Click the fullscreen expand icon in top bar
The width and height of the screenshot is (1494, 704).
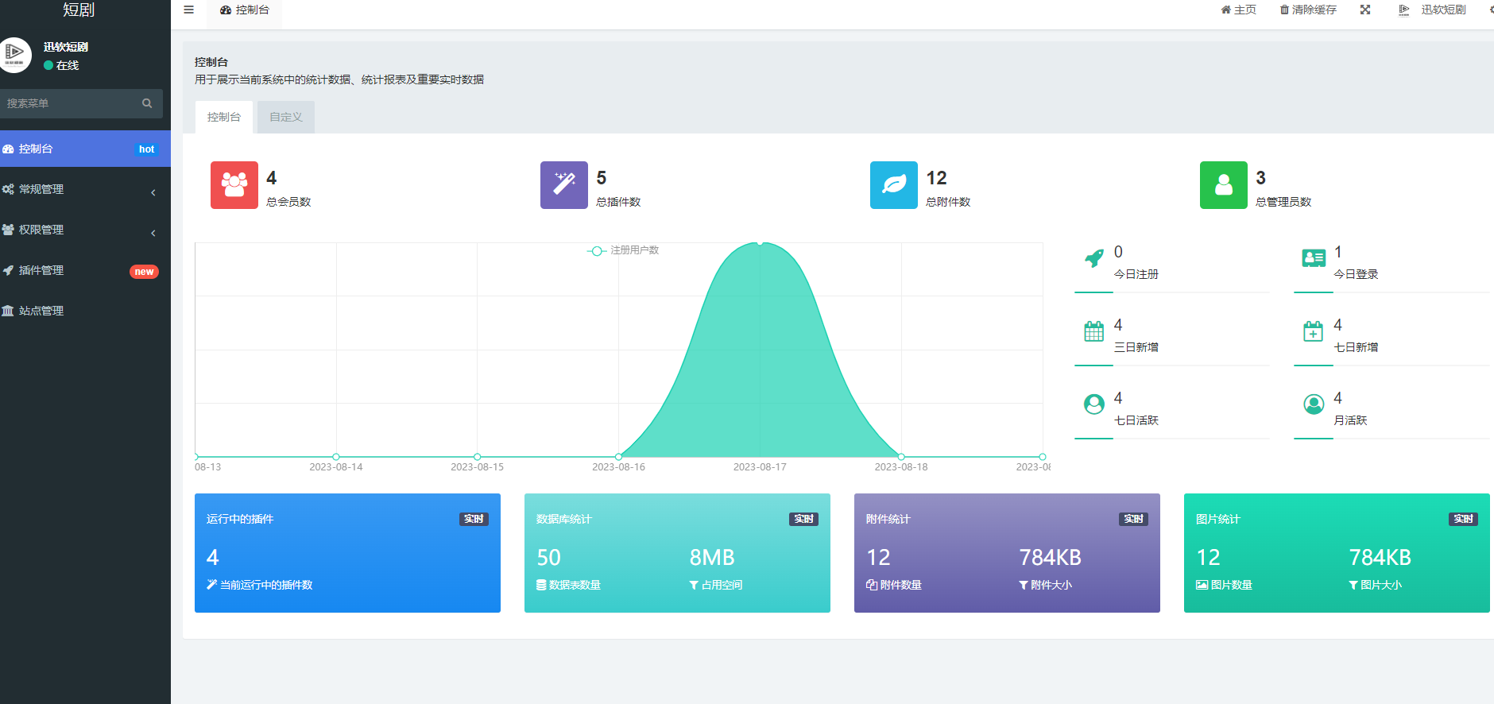(x=1365, y=10)
